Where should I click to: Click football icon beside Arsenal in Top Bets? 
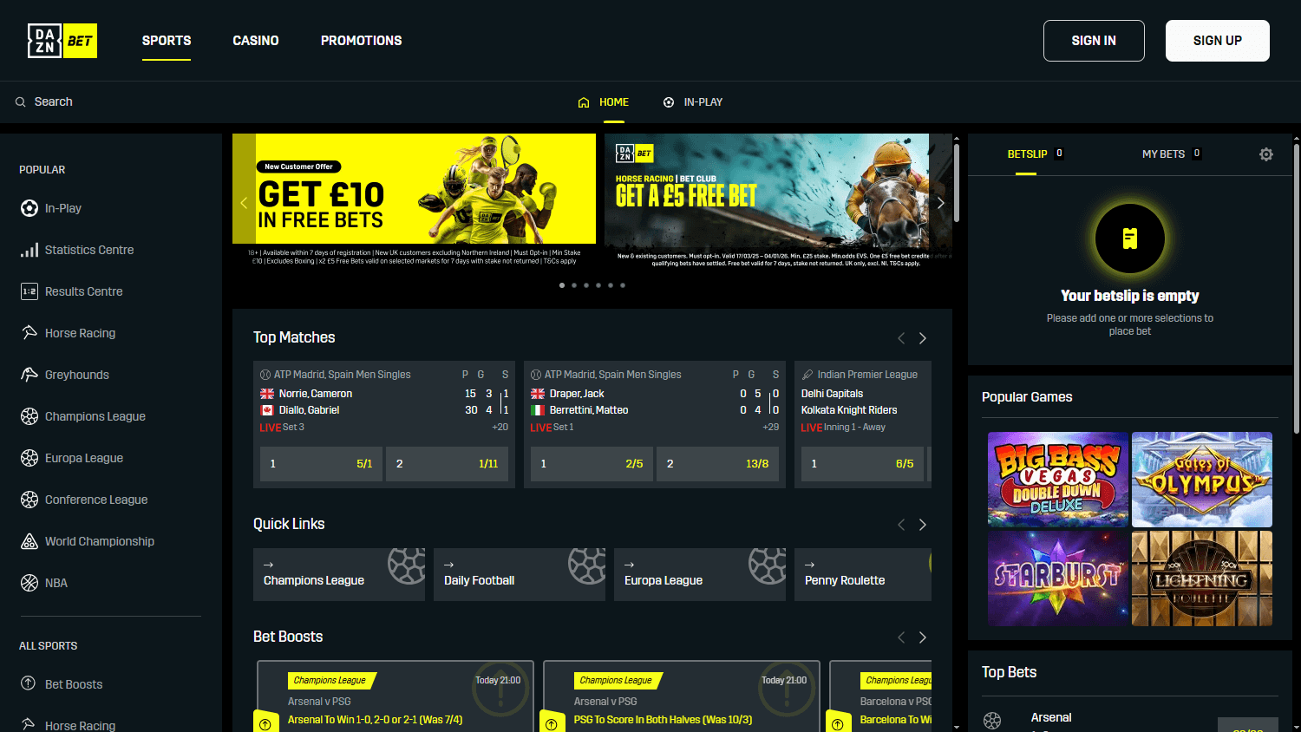click(x=992, y=721)
